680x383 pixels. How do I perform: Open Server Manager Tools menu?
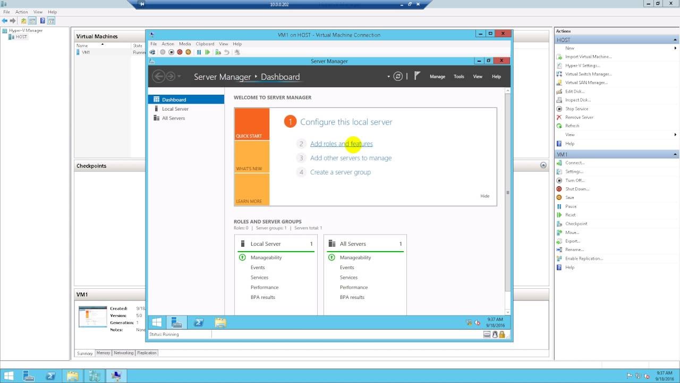[459, 77]
